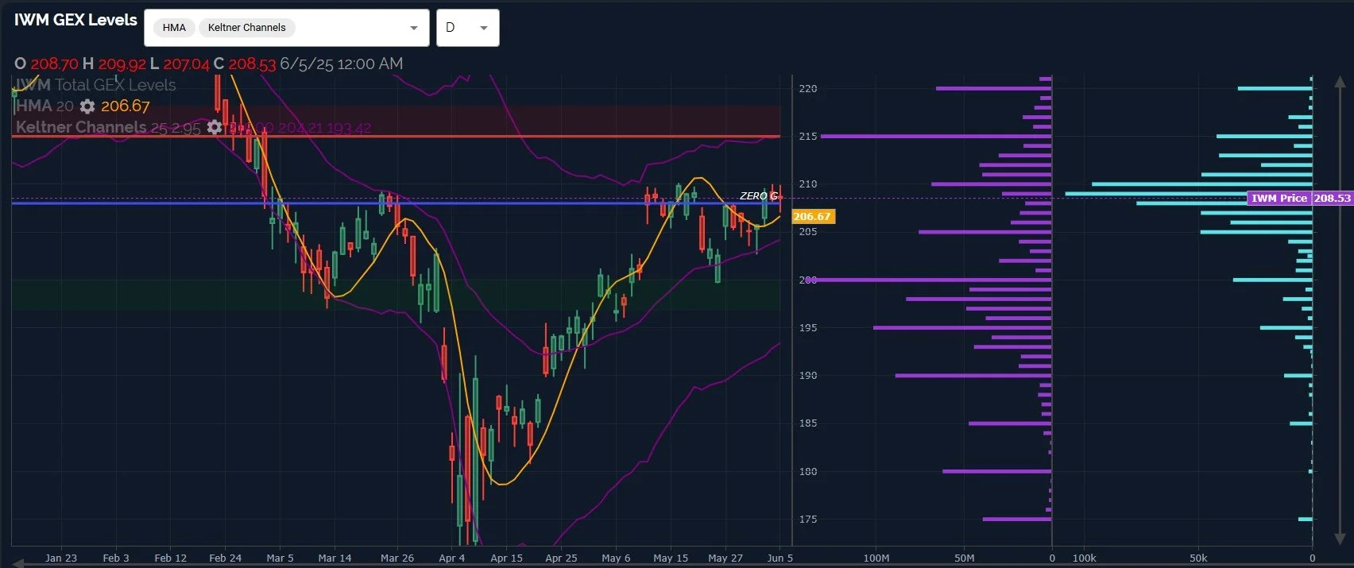
Task: Click the vertical range arrow at far right
Action: [x=1340, y=310]
